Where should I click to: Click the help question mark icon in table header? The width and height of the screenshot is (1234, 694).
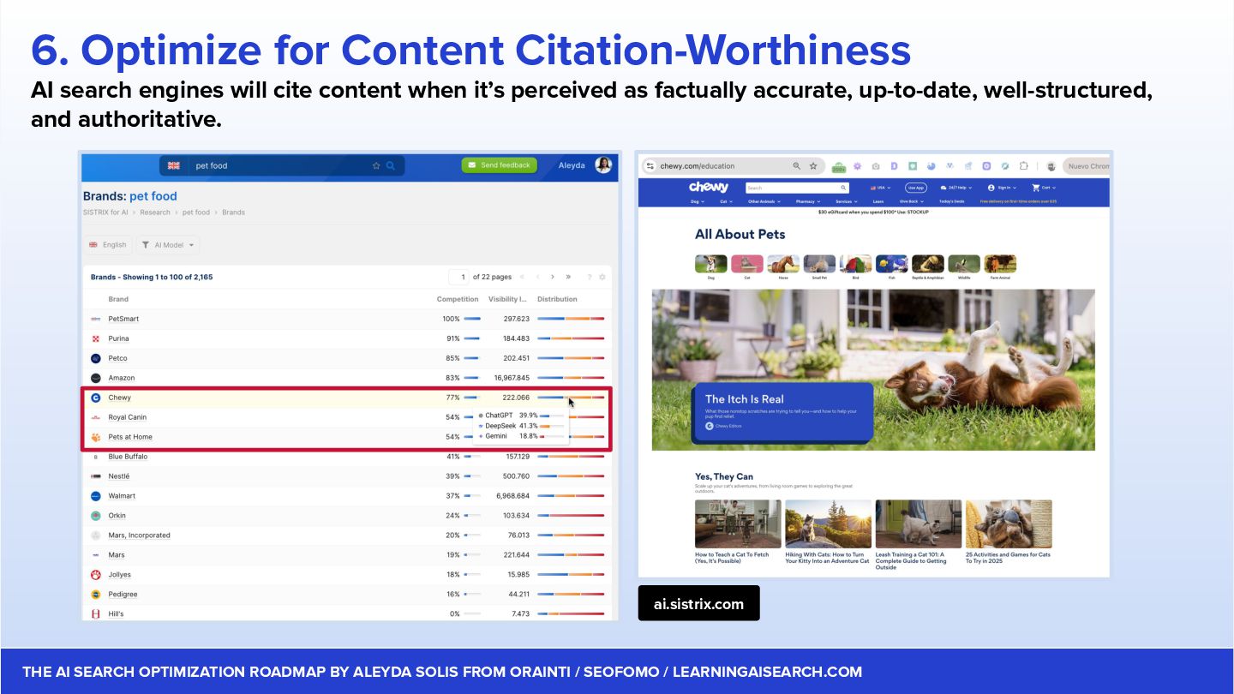(590, 277)
